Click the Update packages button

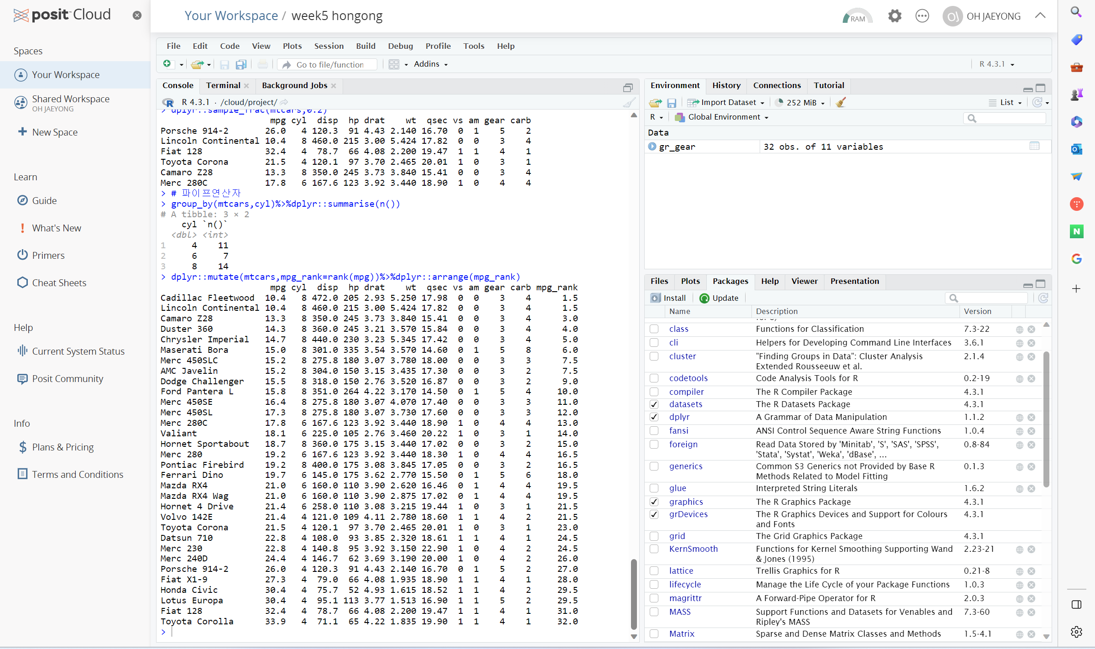point(719,298)
